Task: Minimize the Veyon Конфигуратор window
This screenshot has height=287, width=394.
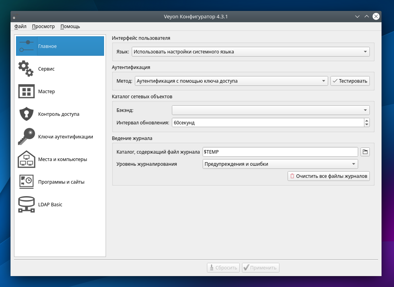Action: [x=357, y=17]
